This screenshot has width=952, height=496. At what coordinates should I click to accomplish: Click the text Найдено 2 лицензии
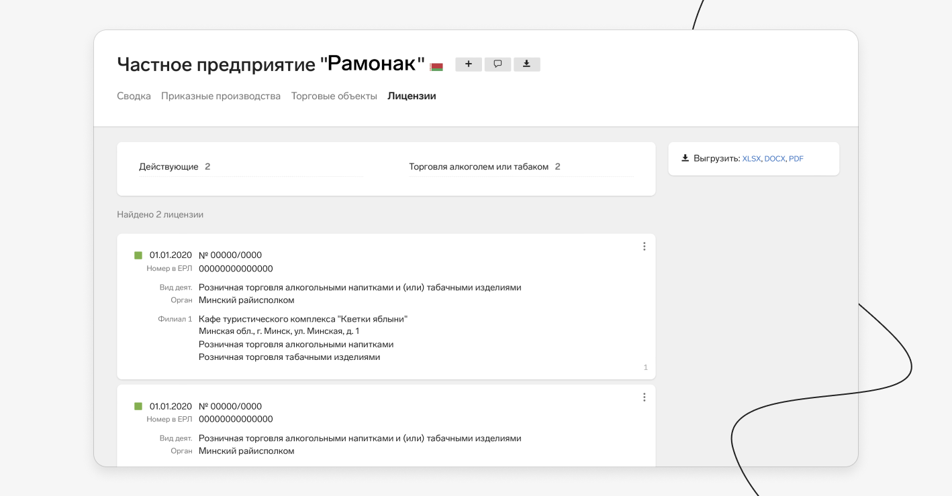coord(160,214)
